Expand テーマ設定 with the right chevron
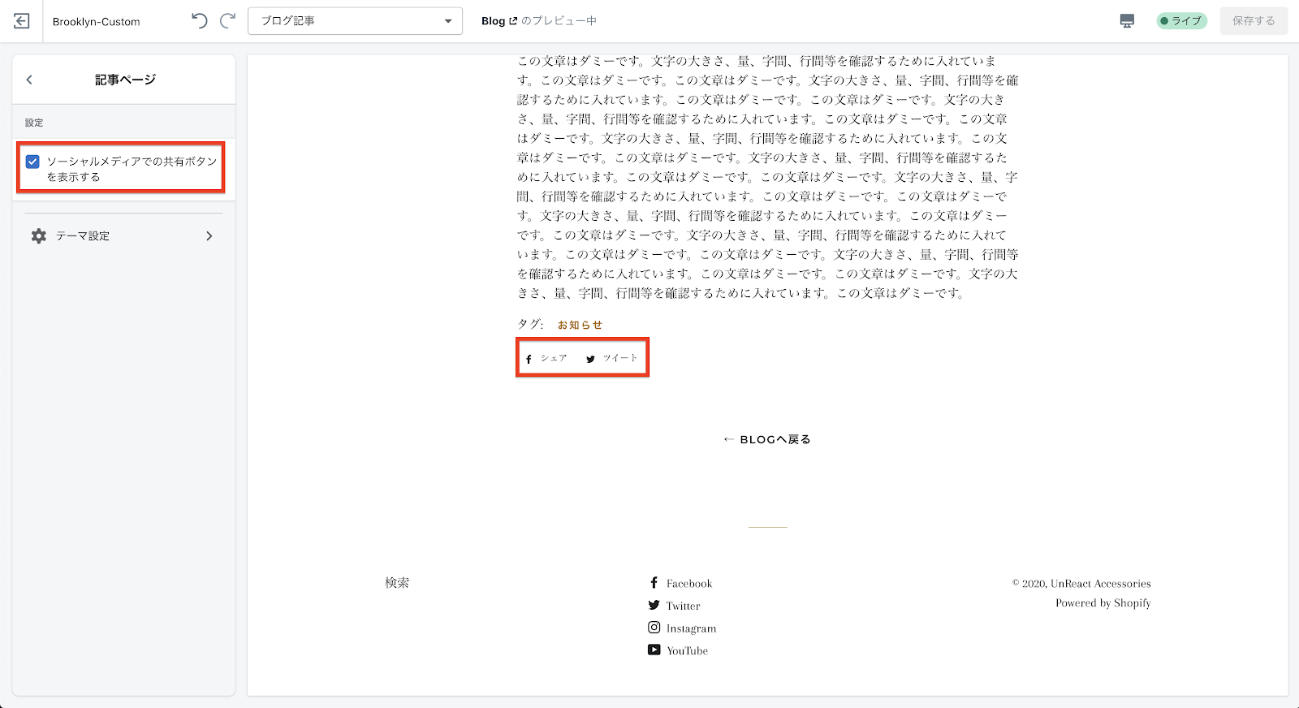Screen dimensions: 1299x708 pyautogui.click(x=209, y=236)
